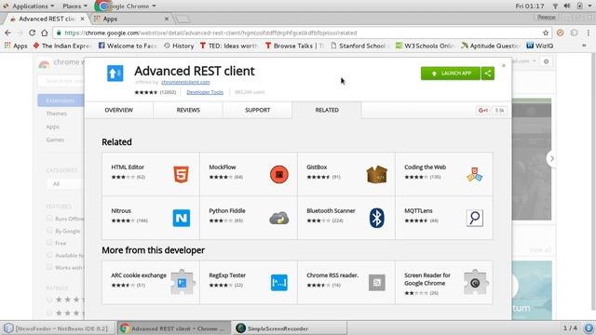
Task: Open the GistBox cardboard box icon
Action: coord(376,175)
